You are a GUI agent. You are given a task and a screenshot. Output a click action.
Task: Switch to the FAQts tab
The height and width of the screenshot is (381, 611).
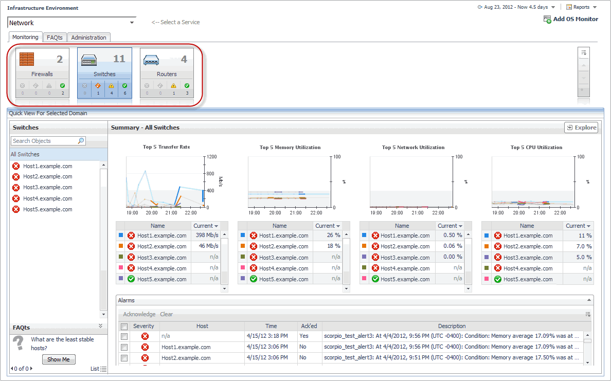click(x=55, y=38)
